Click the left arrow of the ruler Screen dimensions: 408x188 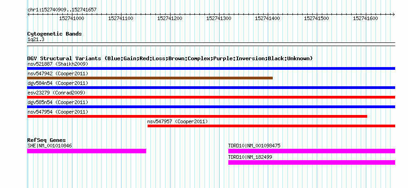[x=28, y=14]
